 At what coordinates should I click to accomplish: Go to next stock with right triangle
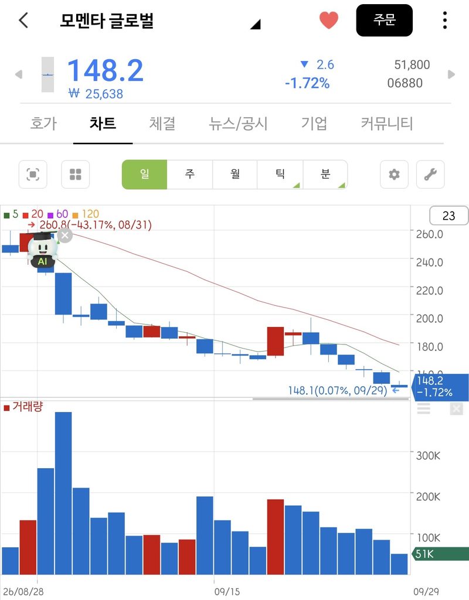(451, 74)
